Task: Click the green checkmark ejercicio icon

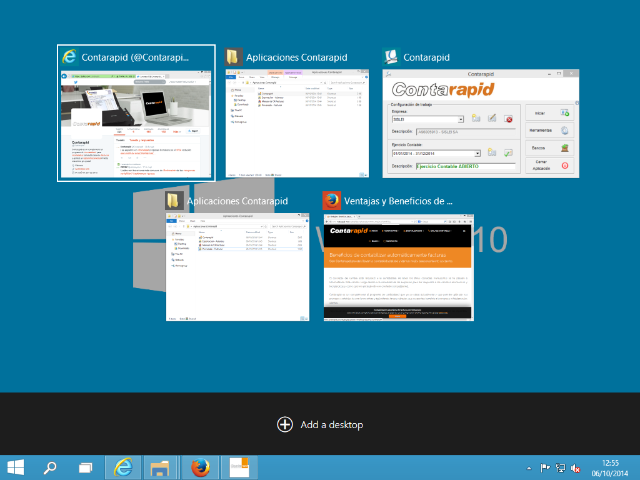Action: pos(509,153)
